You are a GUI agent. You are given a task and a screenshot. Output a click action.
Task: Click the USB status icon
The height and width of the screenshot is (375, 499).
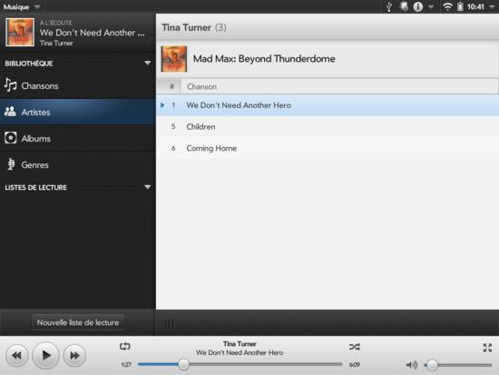[388, 6]
